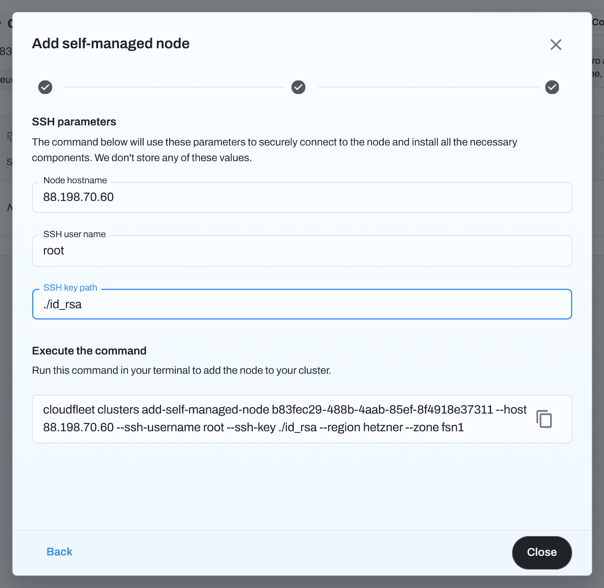Click the 'SSH parameters' heading
604x588 pixels.
(x=74, y=122)
